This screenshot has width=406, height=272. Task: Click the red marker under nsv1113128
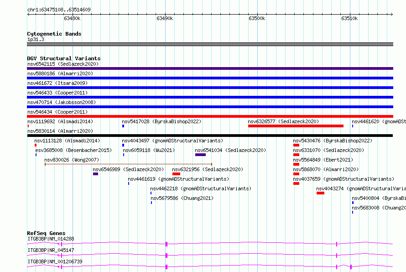(36, 145)
